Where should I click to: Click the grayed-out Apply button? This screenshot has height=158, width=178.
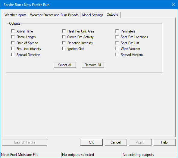[140, 142]
